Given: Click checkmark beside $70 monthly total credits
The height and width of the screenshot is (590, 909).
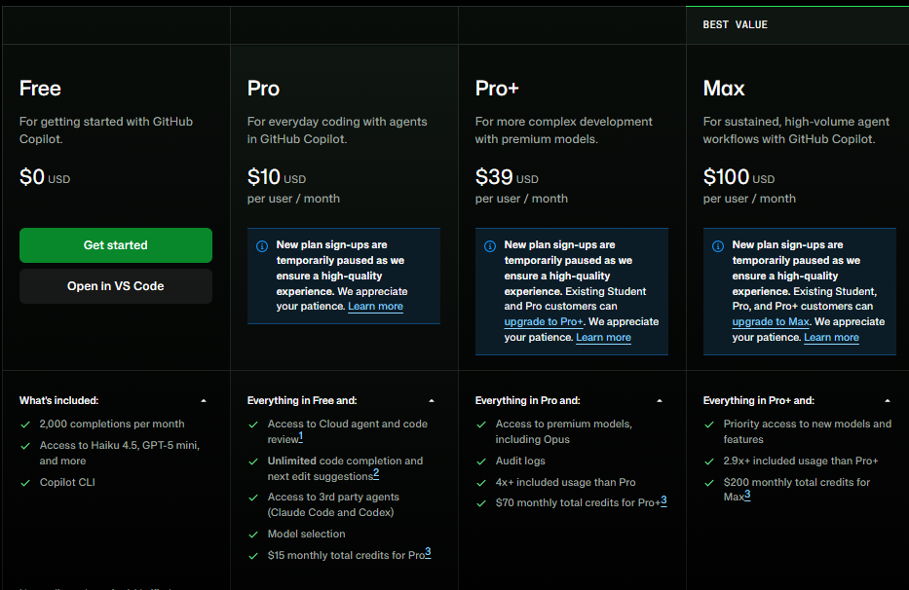Looking at the screenshot, I should point(481,503).
